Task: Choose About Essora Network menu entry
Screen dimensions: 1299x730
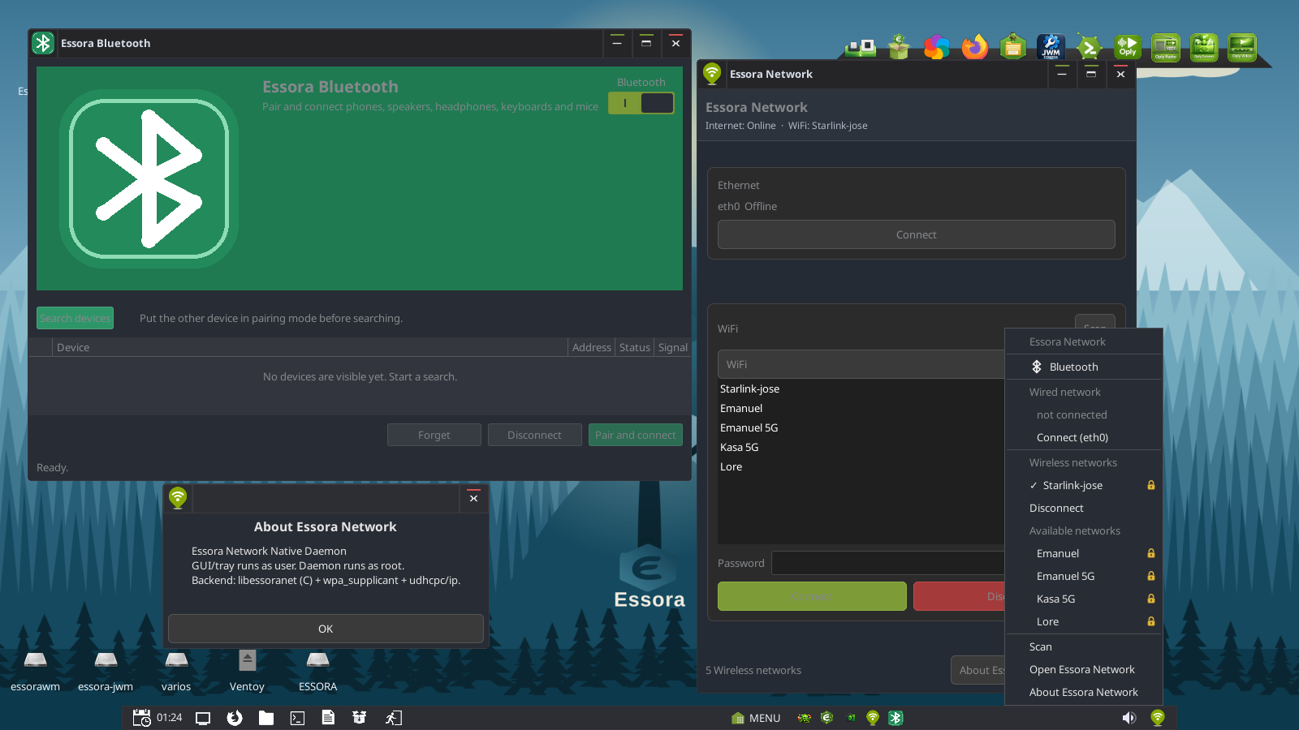Action: [1084, 692]
